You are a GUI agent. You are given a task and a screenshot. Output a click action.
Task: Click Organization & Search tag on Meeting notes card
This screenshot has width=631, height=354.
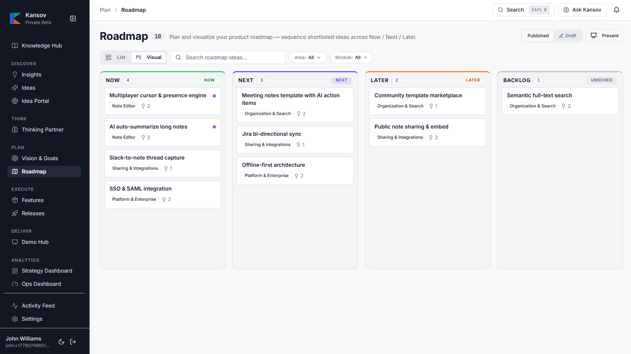268,113
